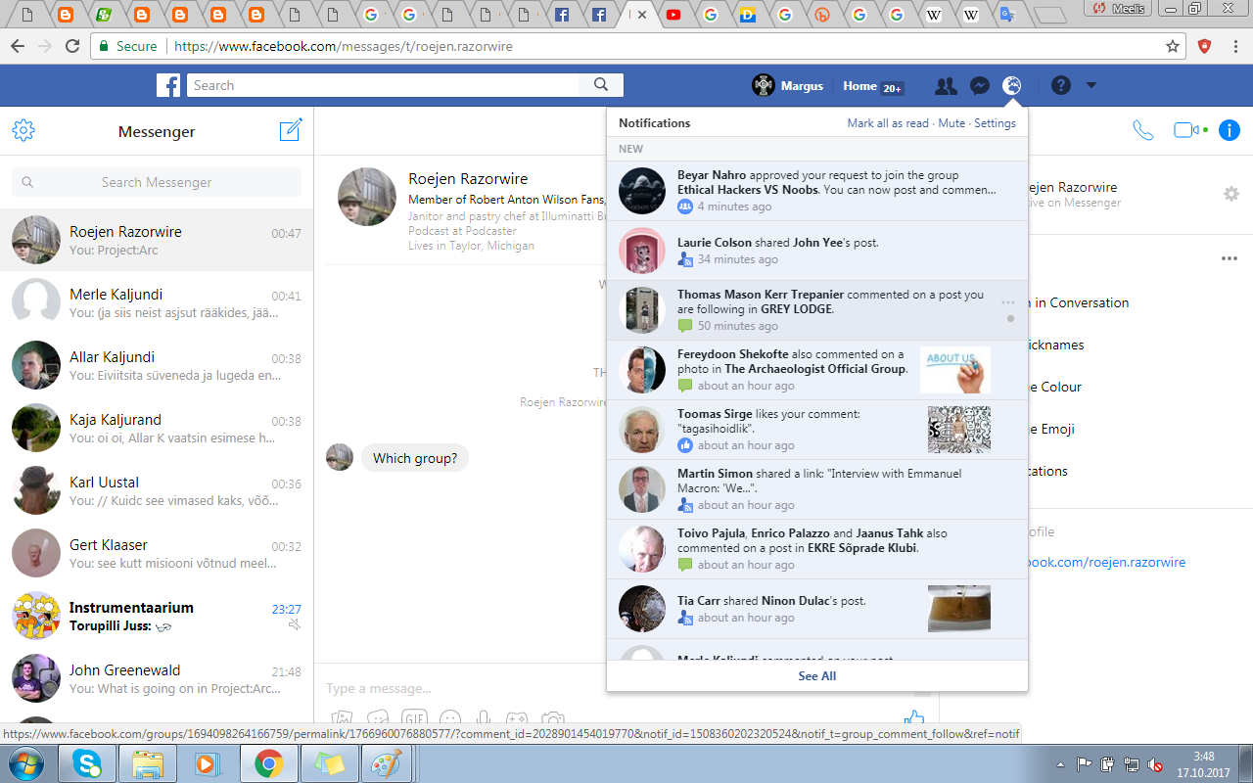Open Chrome's three-dot menu
The width and height of the screenshot is (1253, 783).
[x=1236, y=46]
